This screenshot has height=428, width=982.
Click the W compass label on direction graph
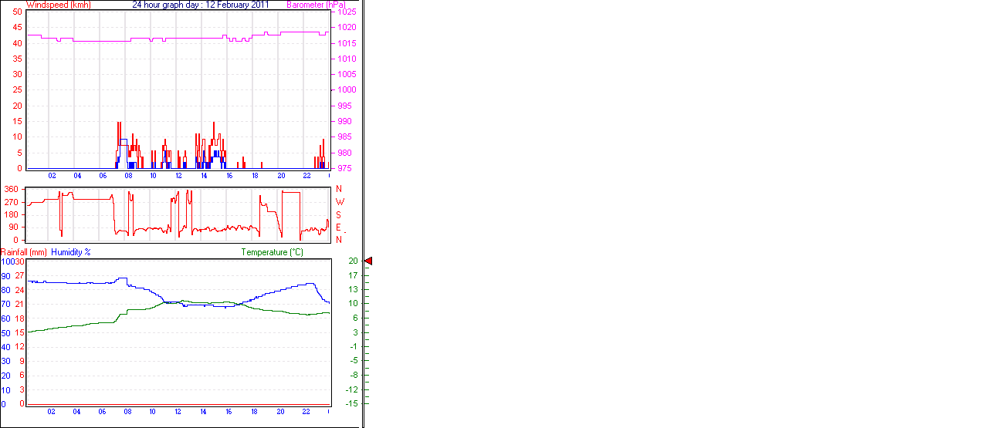(339, 202)
